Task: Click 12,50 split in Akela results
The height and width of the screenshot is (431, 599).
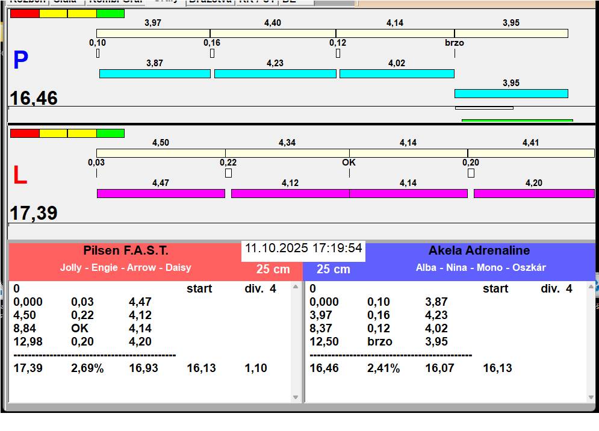Action: point(324,341)
